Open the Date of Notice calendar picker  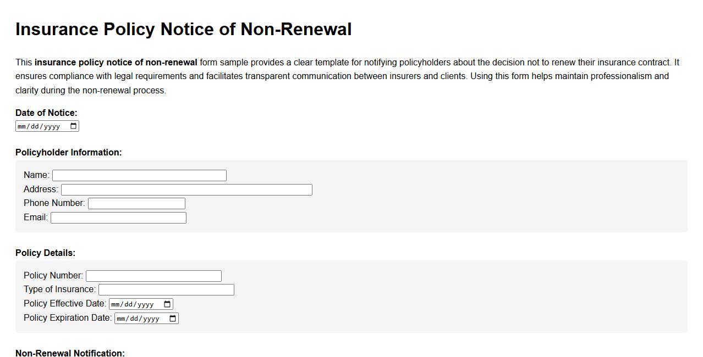coord(74,126)
